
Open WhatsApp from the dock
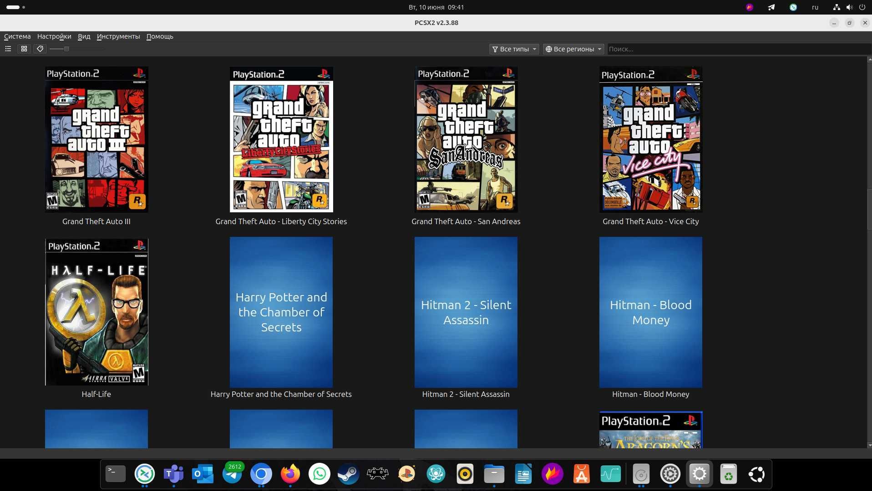point(319,474)
